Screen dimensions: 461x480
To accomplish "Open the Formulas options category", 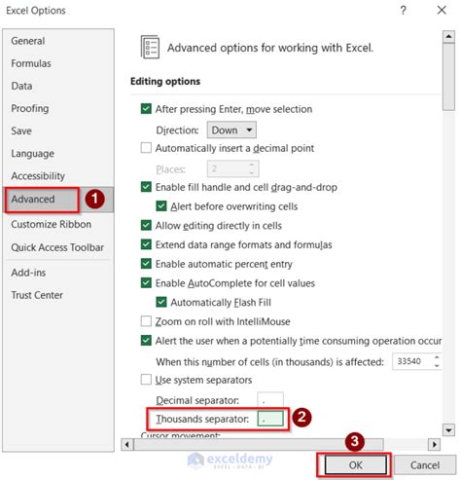I will [31, 63].
